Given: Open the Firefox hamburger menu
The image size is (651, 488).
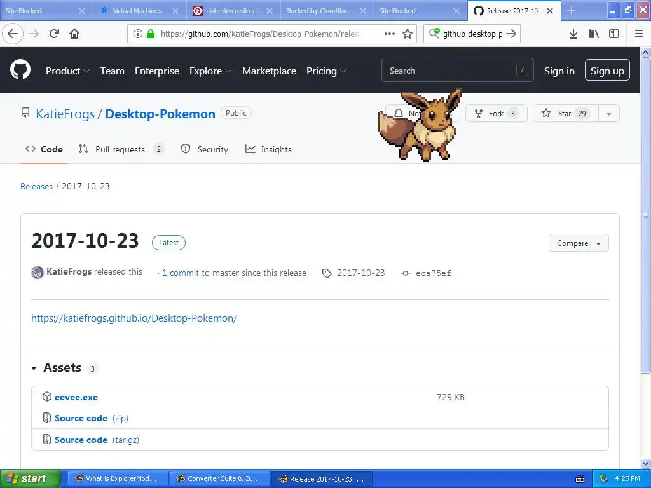Looking at the screenshot, I should point(639,34).
